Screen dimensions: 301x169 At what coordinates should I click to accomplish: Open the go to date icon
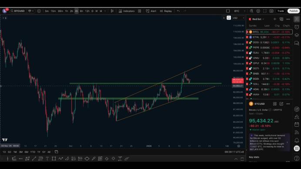point(56,152)
